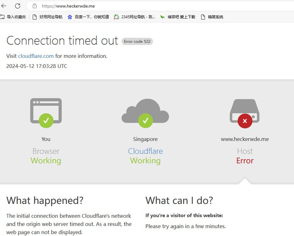Open the blue Cloudflare link under Singapore
This screenshot has height=236, width=294.
pyautogui.click(x=145, y=151)
